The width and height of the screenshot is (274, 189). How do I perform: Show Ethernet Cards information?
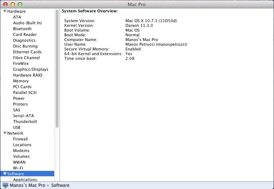coord(27,52)
